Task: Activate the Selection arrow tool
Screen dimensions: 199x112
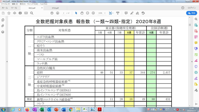Action: 76,13
